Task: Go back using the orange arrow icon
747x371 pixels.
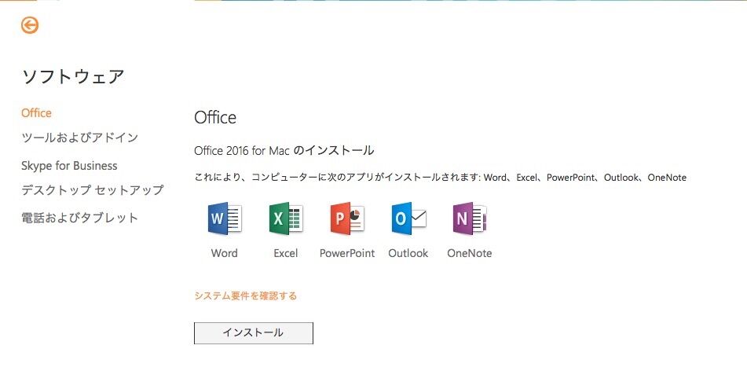Action: (x=30, y=25)
